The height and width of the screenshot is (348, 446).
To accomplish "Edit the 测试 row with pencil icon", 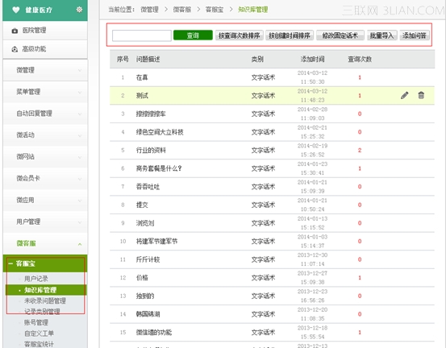I will pos(405,95).
